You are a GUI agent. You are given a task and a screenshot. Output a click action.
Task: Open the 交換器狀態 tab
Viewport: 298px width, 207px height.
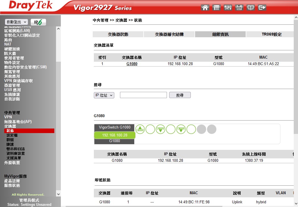[x=118, y=34]
